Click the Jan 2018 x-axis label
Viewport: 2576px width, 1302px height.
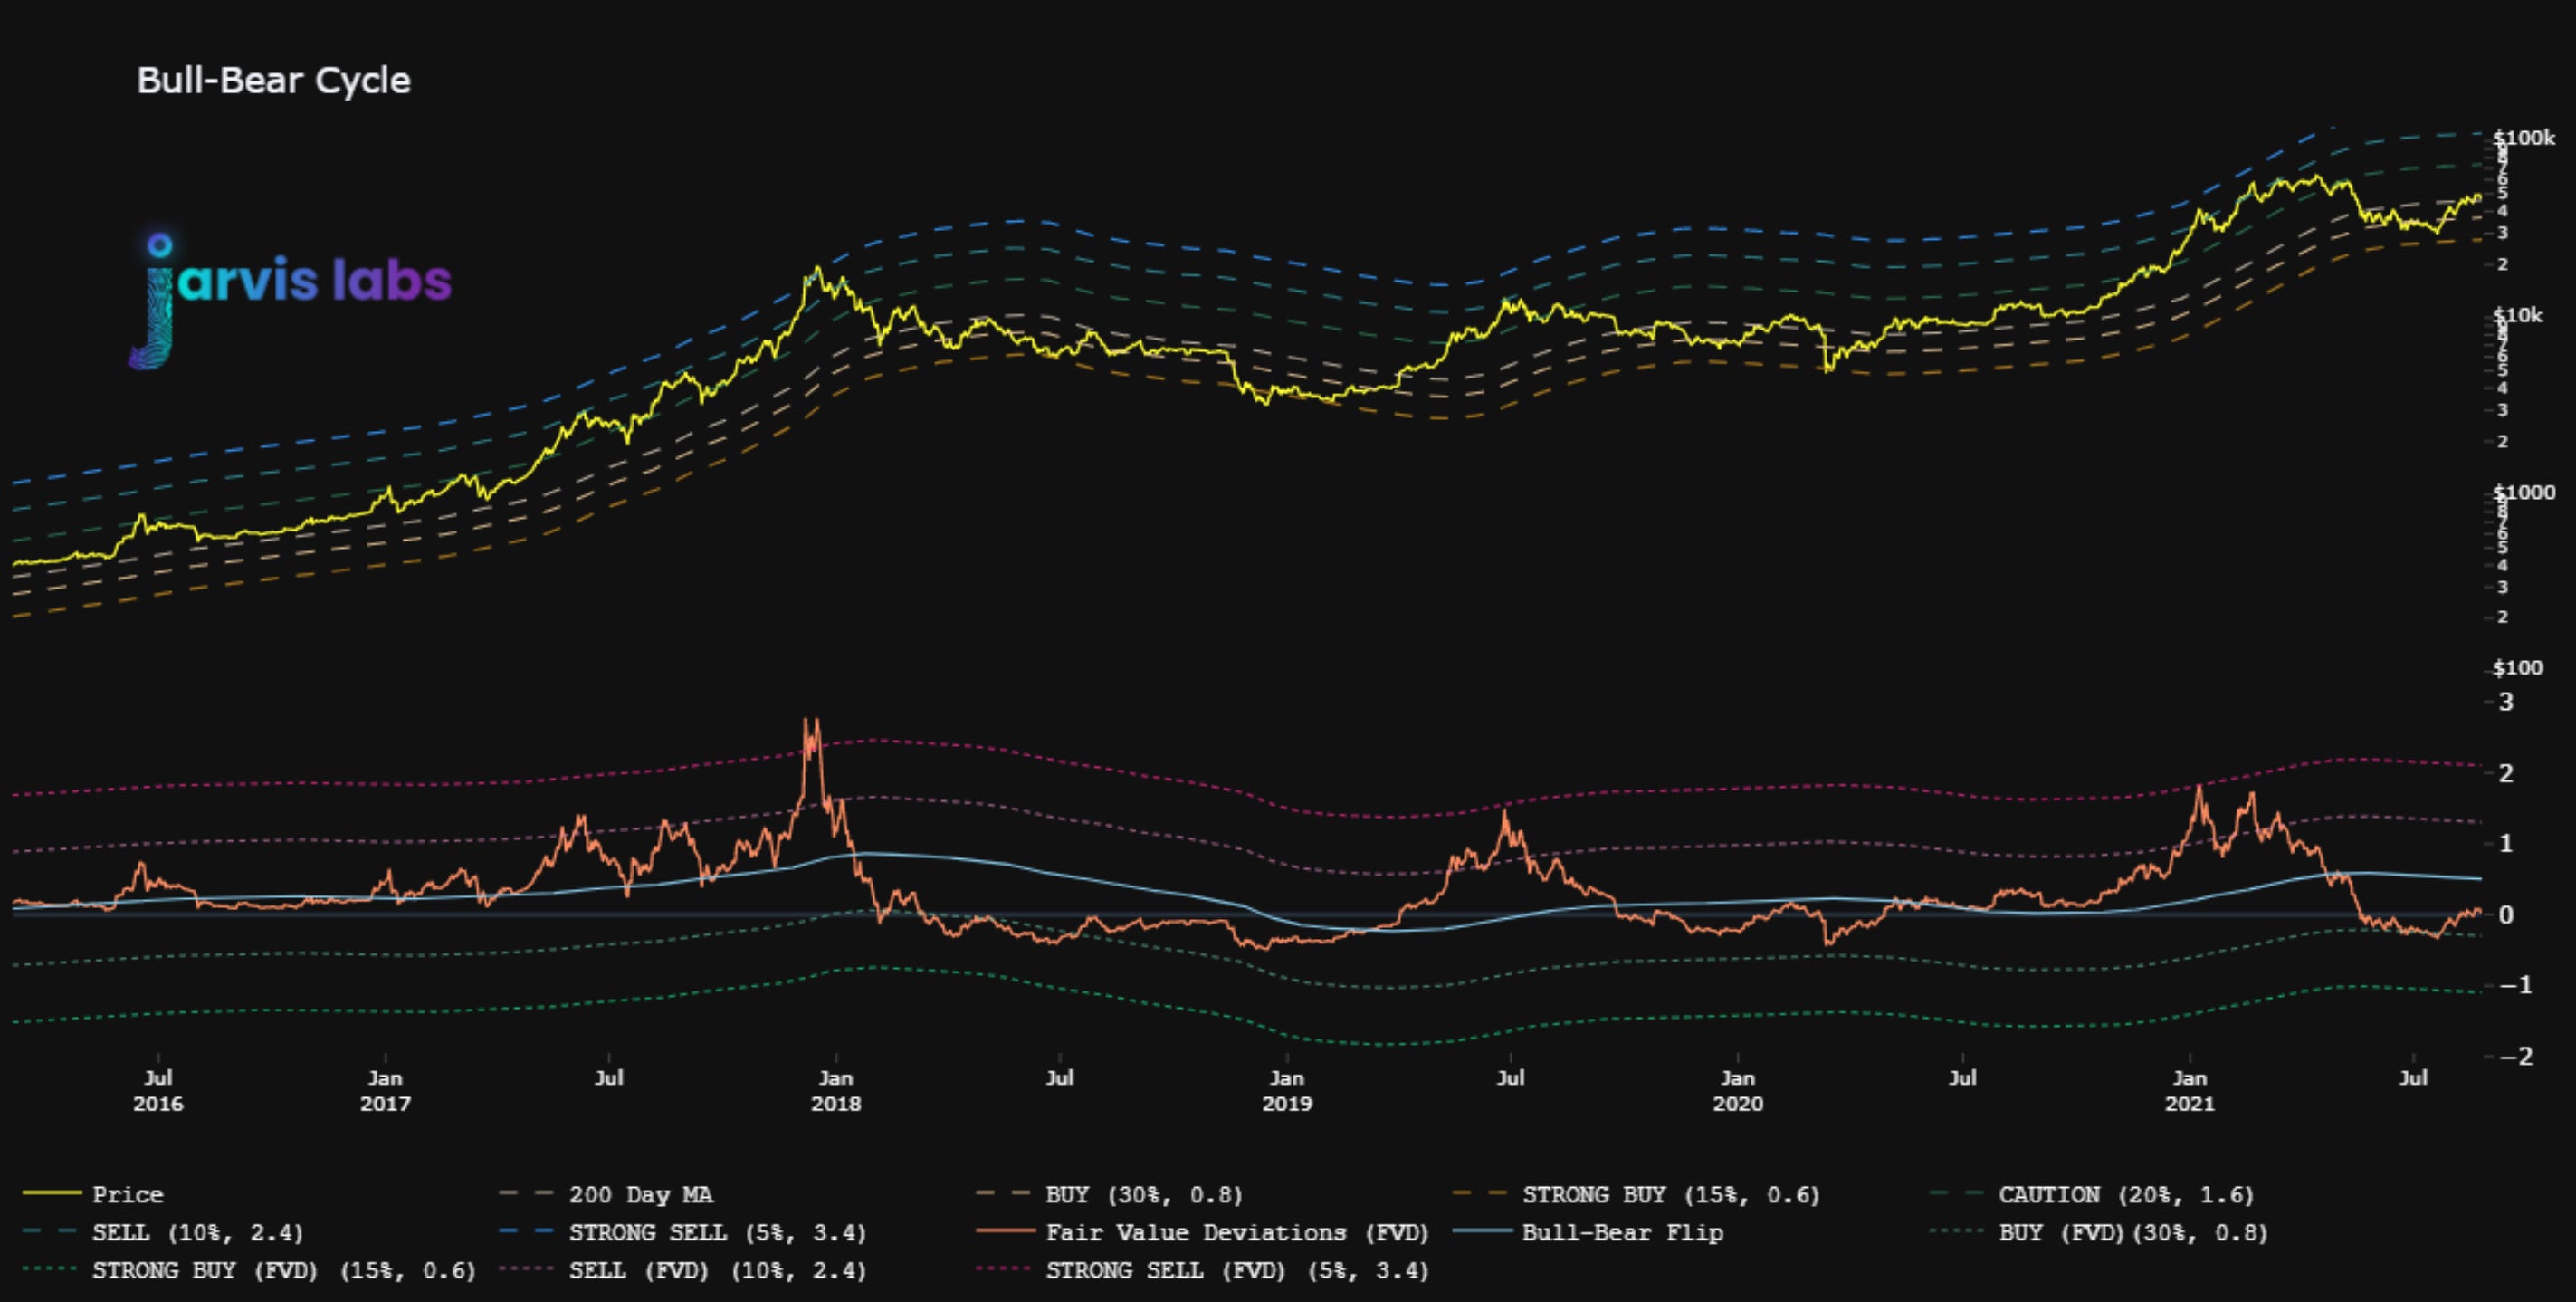pos(835,1090)
